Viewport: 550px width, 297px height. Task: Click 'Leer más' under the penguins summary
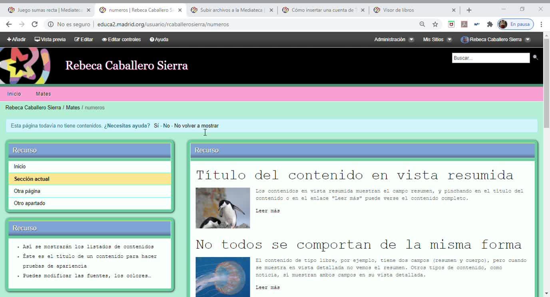pos(268,211)
